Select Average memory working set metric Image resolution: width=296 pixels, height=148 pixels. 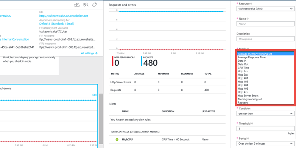tap(265, 54)
